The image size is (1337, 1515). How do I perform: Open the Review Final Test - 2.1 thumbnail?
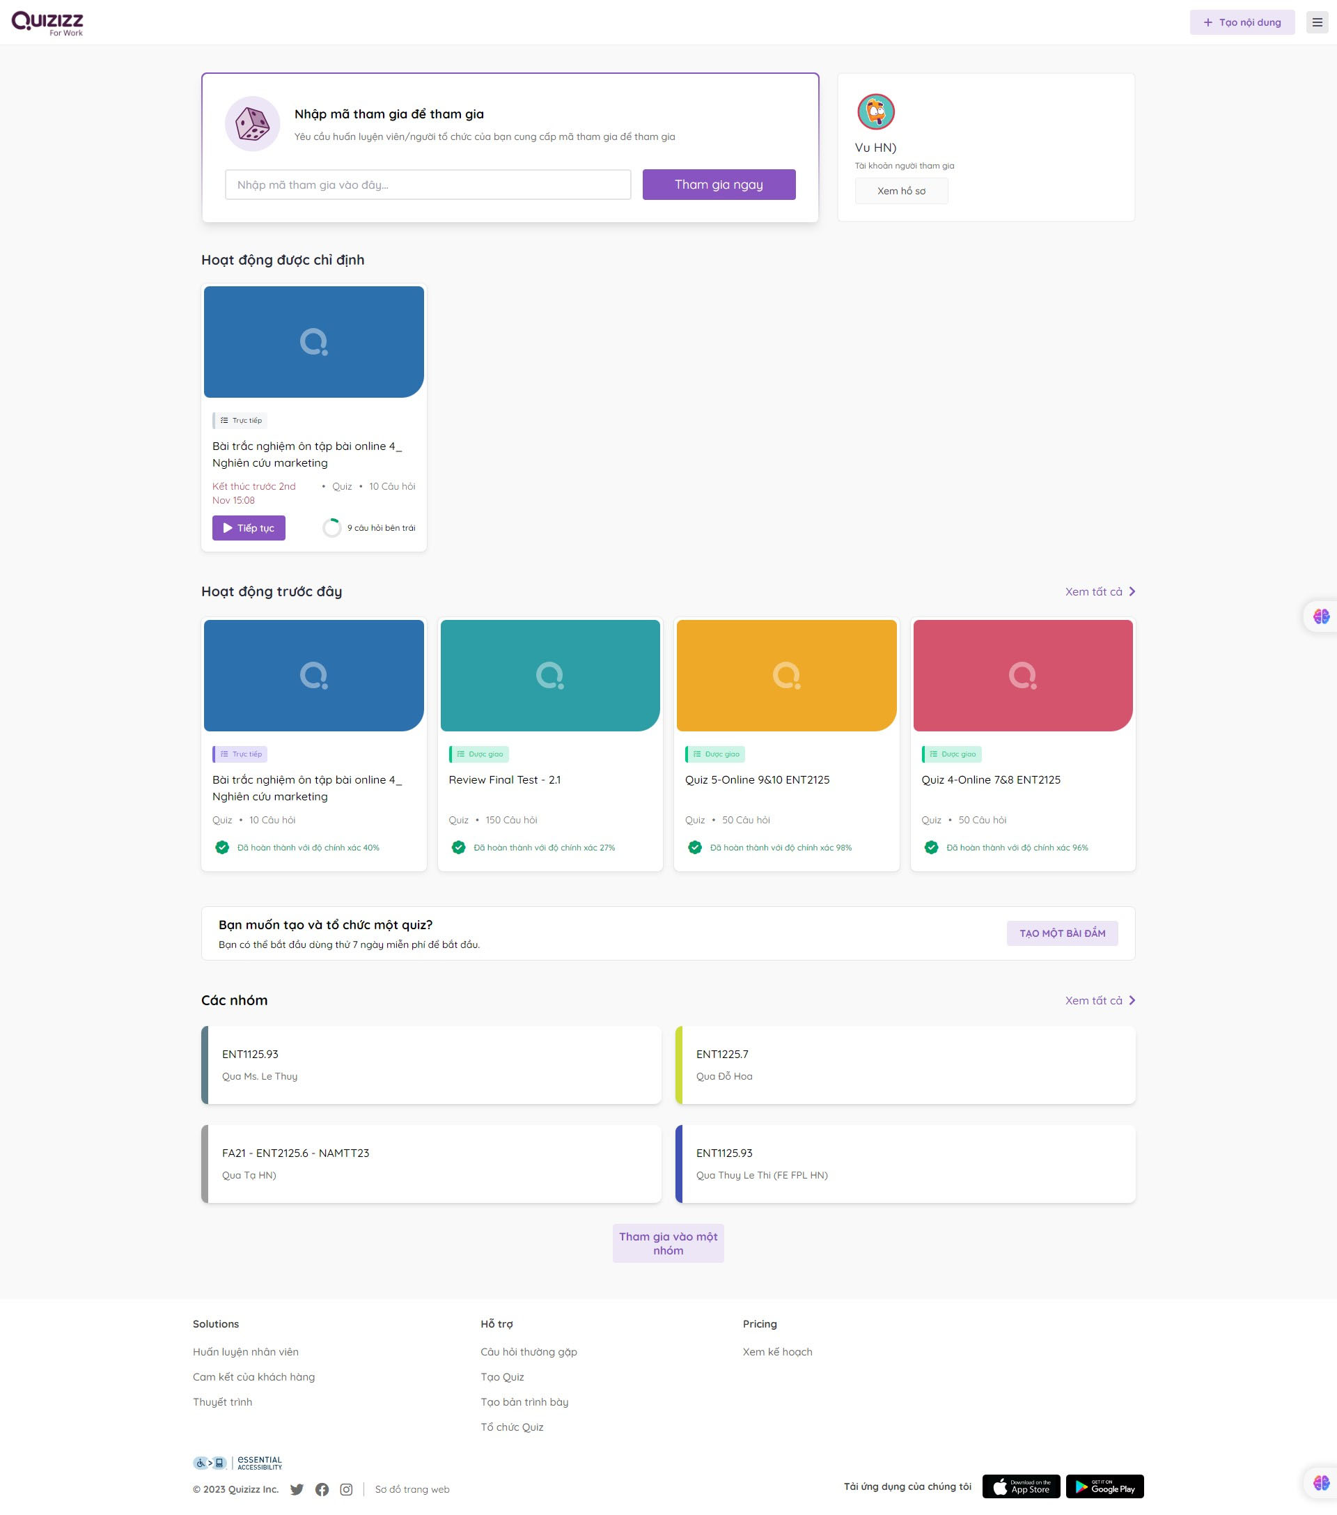(x=550, y=675)
